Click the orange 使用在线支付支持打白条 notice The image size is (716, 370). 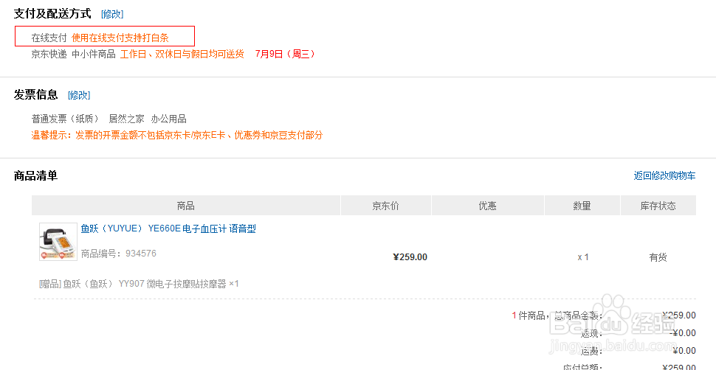point(120,37)
